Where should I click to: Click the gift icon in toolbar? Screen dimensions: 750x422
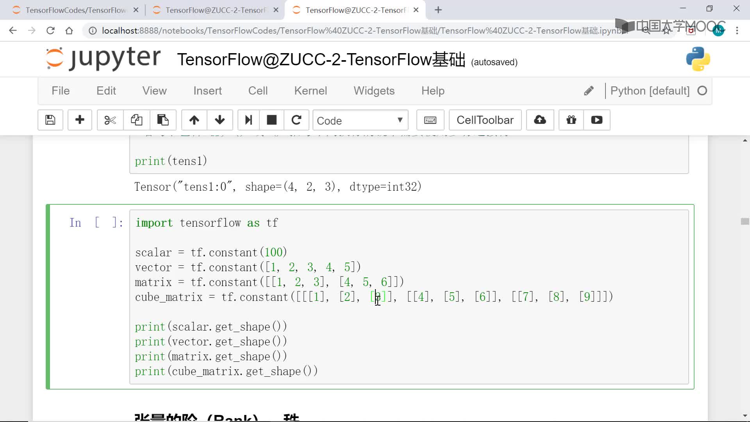(571, 120)
